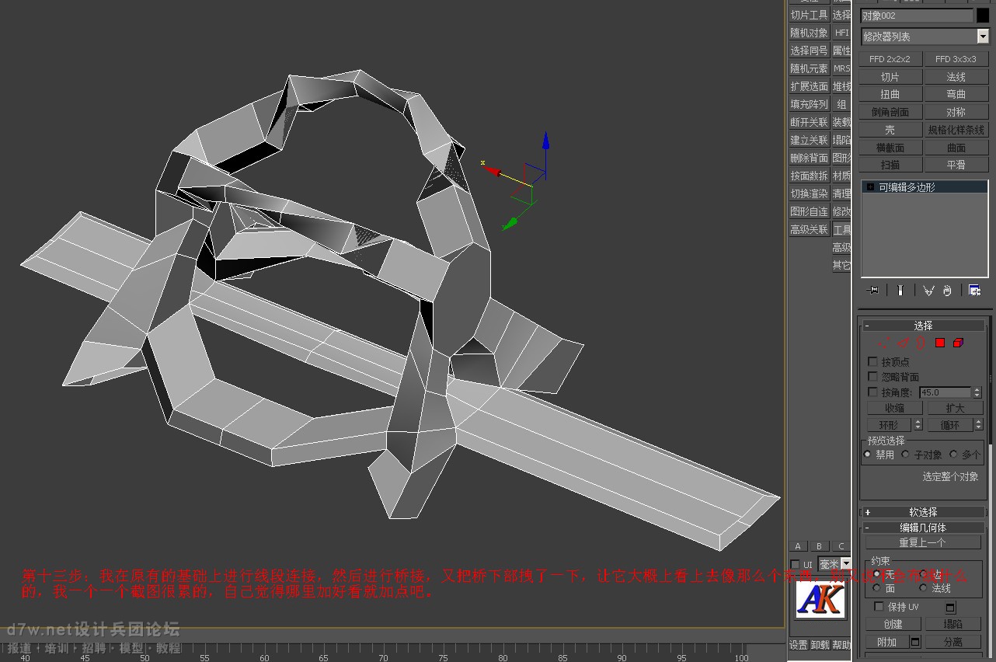Image resolution: width=996 pixels, height=662 pixels.
Task: Apply 平滑 modifier button
Action: pyautogui.click(x=956, y=165)
